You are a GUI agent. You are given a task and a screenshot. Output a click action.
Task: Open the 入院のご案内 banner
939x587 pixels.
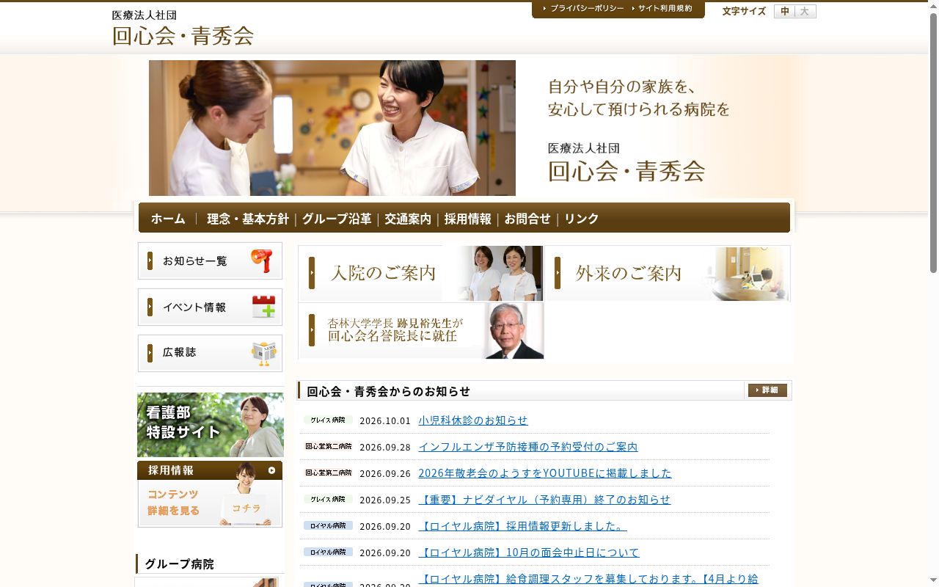pyautogui.click(x=421, y=273)
